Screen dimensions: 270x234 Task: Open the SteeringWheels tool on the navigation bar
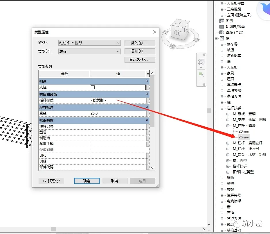201,62
